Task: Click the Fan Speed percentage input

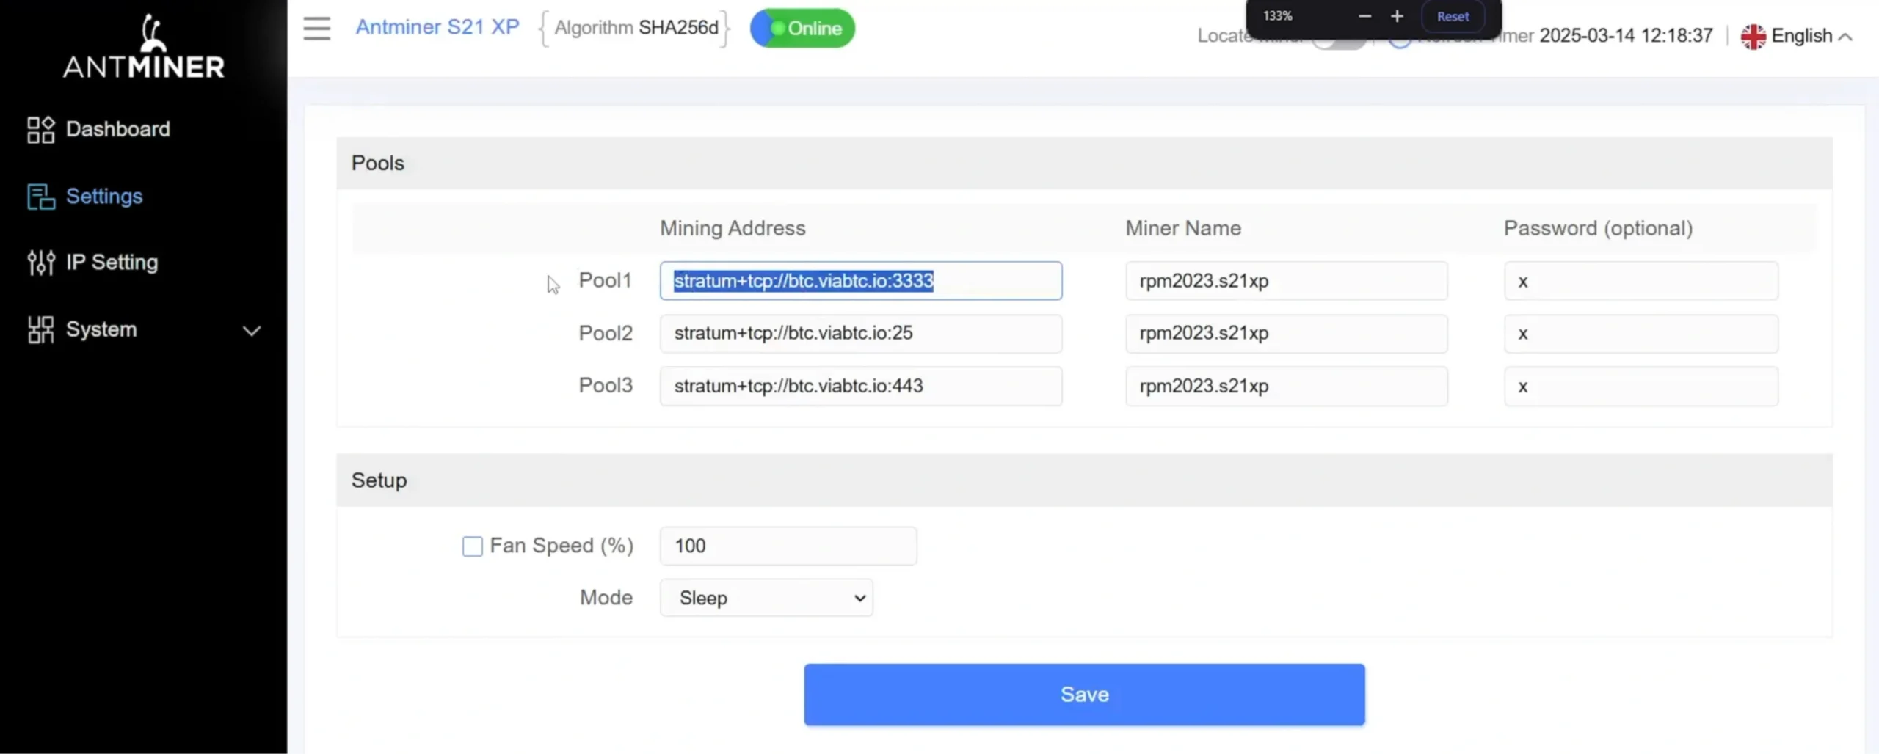Action: tap(788, 546)
